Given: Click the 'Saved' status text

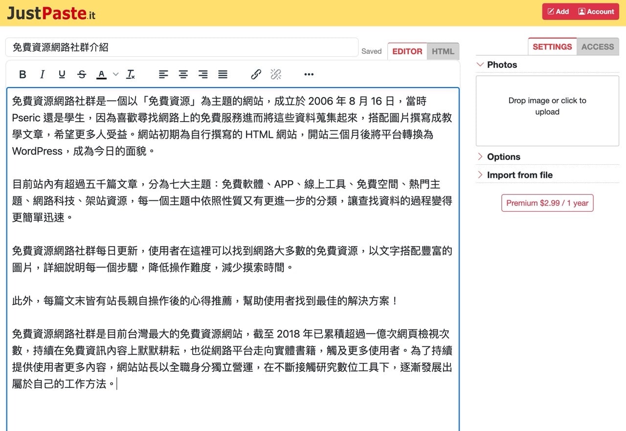Looking at the screenshot, I should (x=371, y=51).
